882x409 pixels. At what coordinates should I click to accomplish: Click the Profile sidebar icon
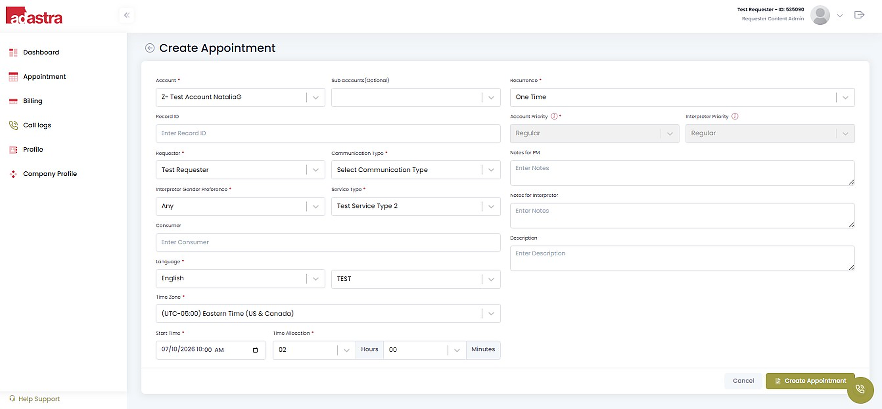[x=13, y=149]
